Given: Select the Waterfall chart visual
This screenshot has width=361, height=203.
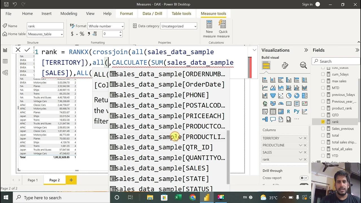Looking at the screenshot, I should [265, 96].
